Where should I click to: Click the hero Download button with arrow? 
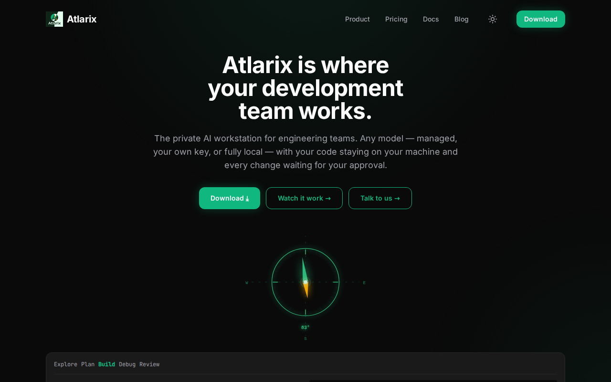(x=230, y=198)
